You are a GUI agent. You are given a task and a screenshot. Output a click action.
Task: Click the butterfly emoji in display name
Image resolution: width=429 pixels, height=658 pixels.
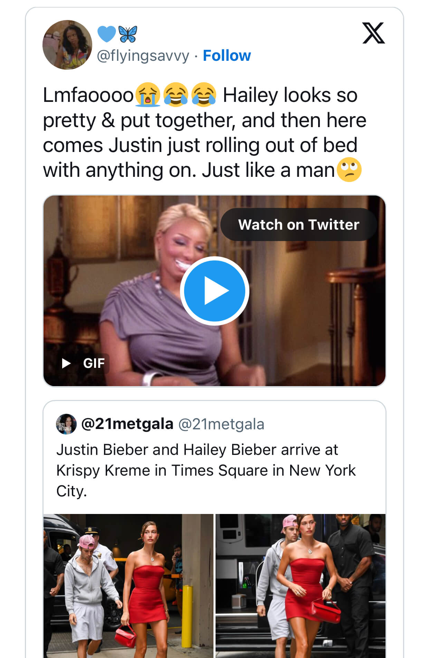[x=128, y=34]
